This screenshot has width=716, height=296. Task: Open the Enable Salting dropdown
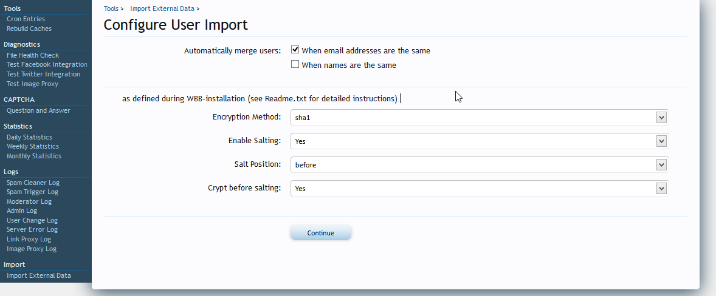point(480,141)
